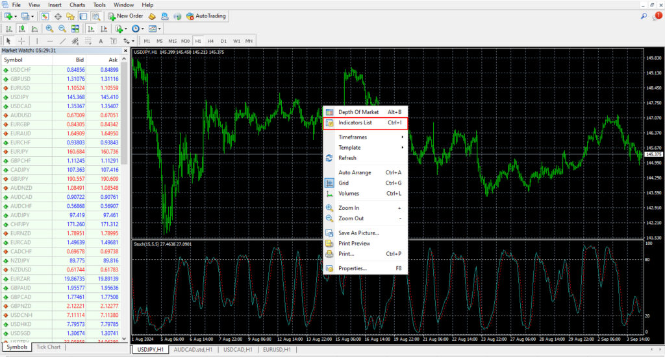Screen dimensions: 665x357
Task: Open Template submenu in context menu
Action: (365, 148)
